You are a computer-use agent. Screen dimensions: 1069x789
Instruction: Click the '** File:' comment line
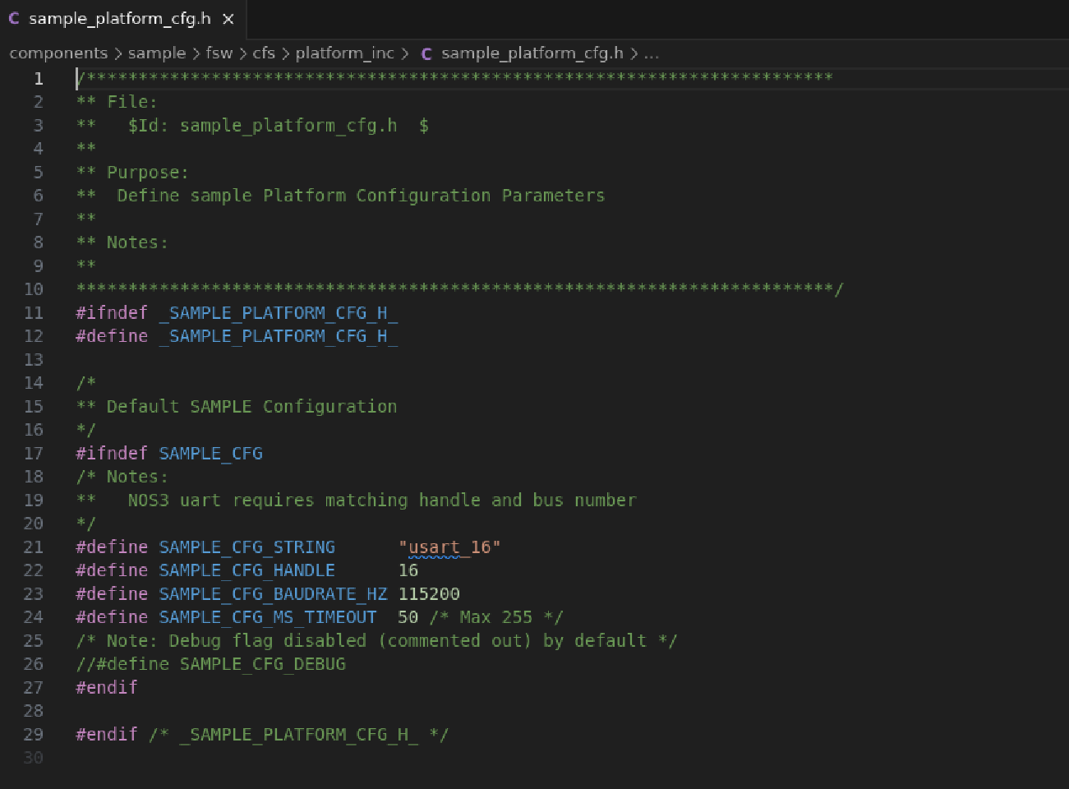pos(117,102)
